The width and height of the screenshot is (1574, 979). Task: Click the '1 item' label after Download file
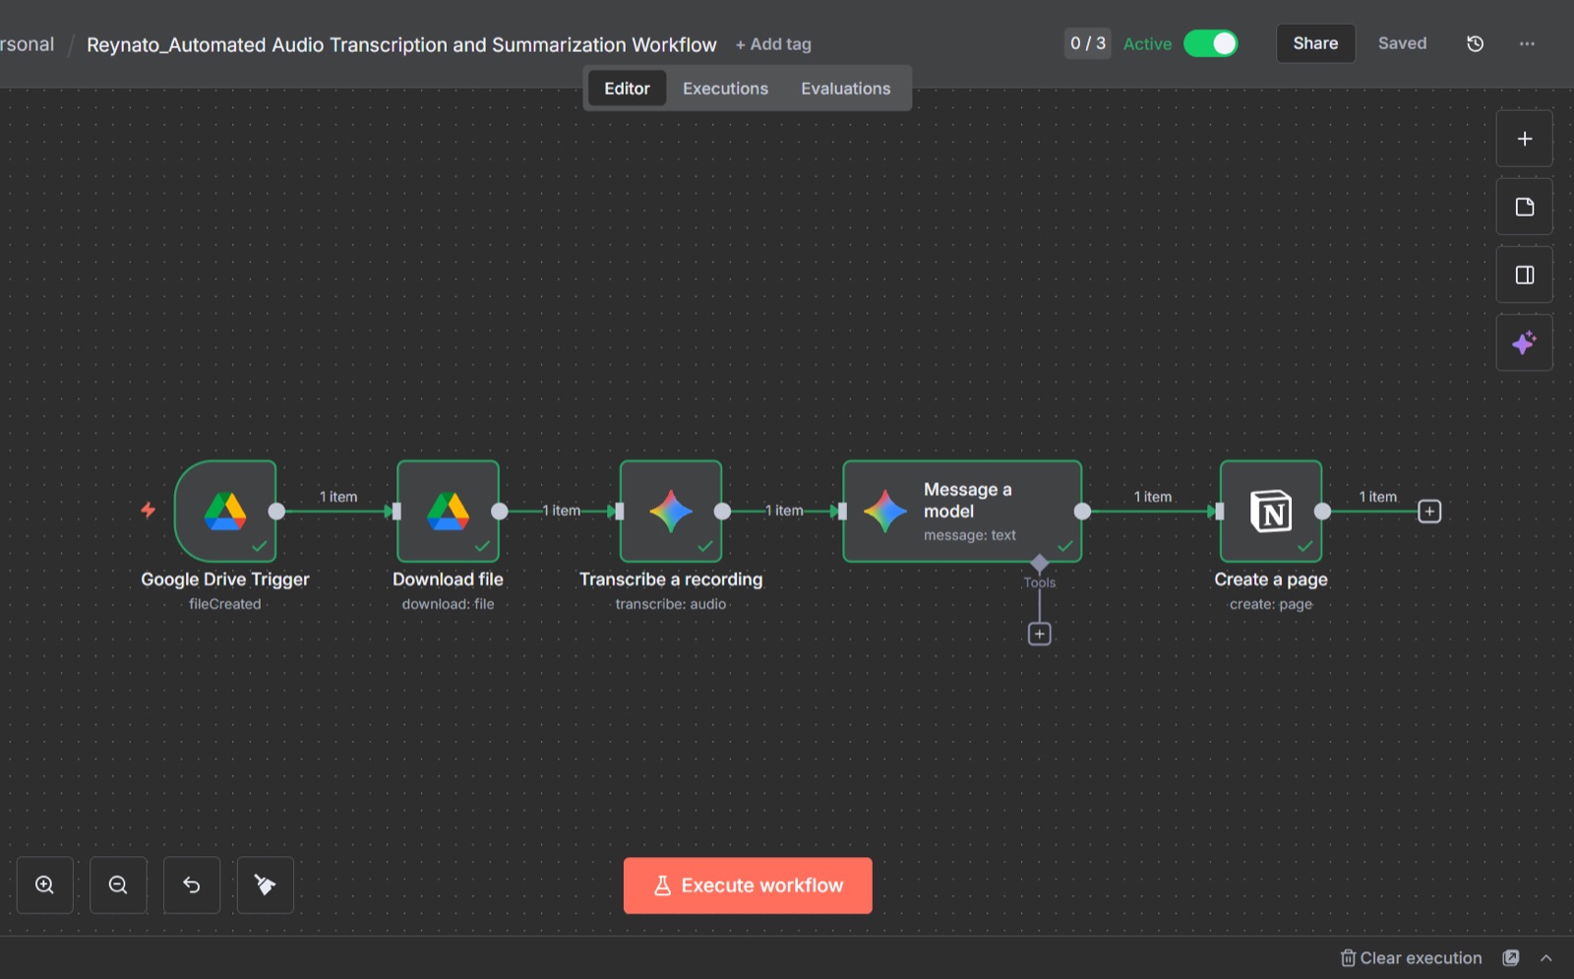pos(562,511)
